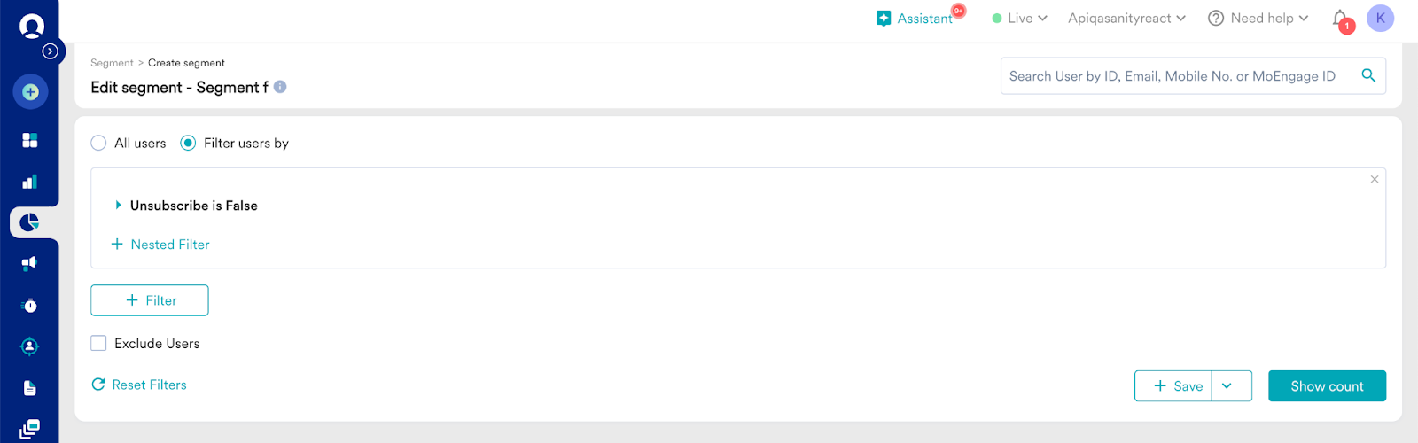
Task: Open the analytics bar chart icon
Action: pyautogui.click(x=30, y=182)
